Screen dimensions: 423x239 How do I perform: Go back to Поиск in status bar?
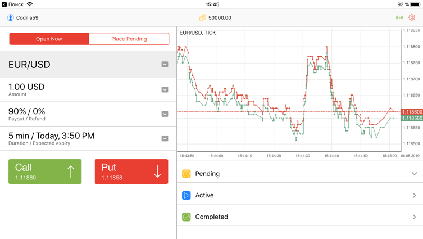[x=13, y=4]
